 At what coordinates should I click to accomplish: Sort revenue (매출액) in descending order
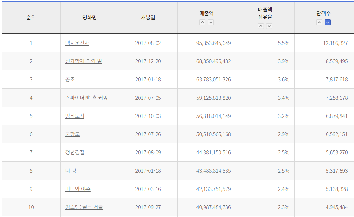click(211, 22)
